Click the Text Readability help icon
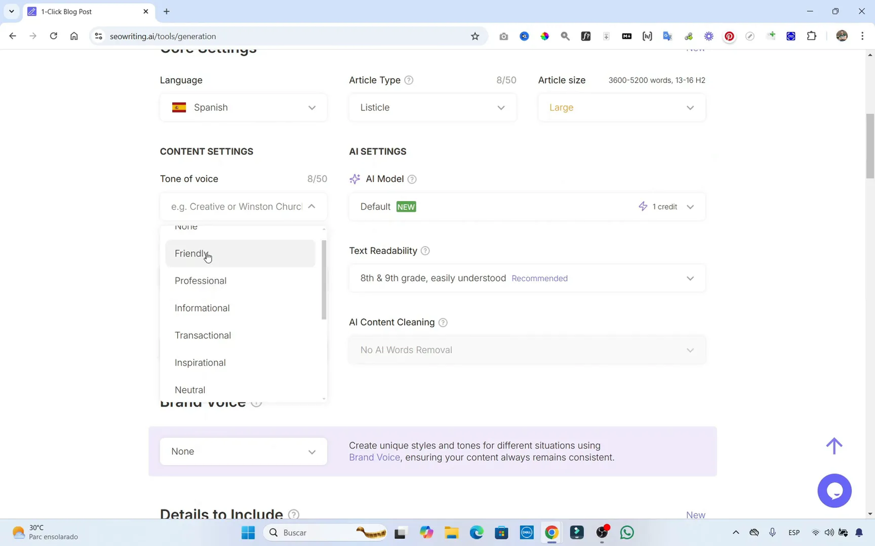 [x=425, y=251]
